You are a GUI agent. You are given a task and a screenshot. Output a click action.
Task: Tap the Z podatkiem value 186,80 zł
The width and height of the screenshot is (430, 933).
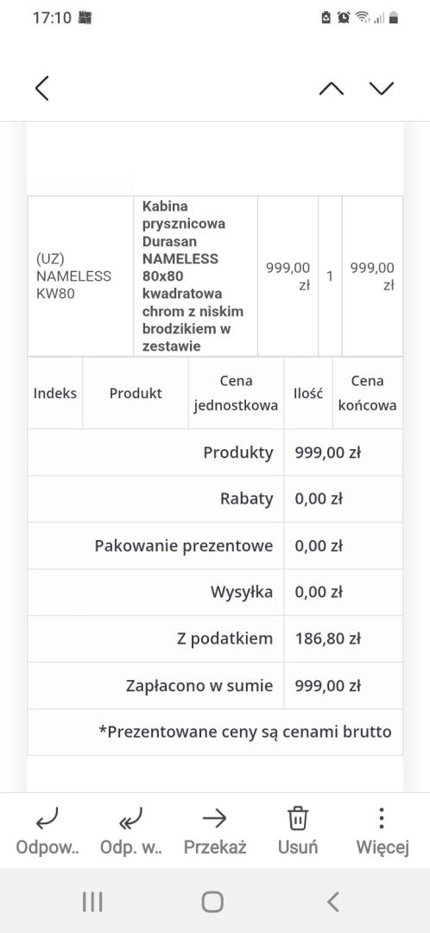point(328,639)
